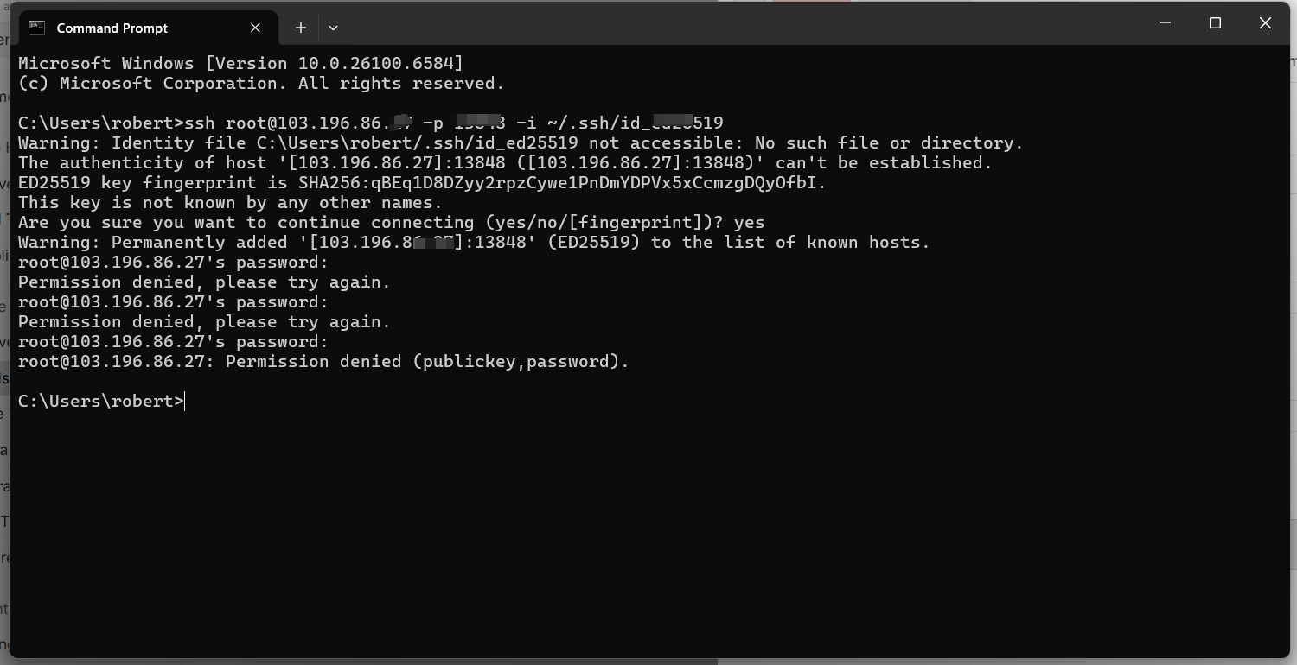Maximize the terminal window
The width and height of the screenshot is (1297, 665).
1215,23
